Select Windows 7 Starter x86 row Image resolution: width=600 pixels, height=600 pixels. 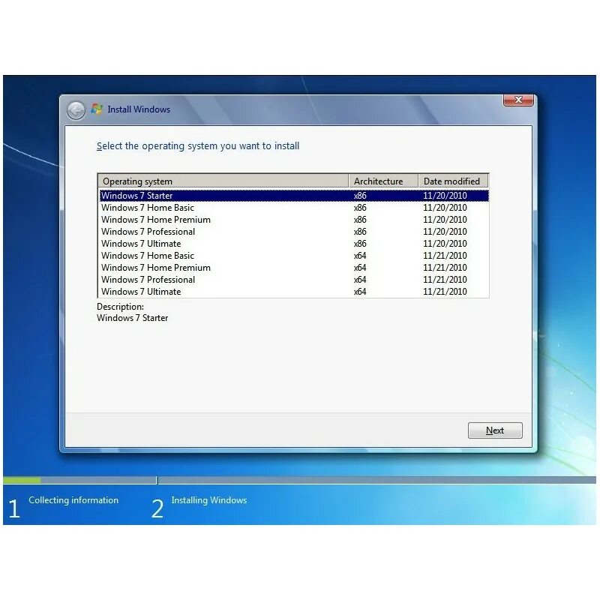294,196
